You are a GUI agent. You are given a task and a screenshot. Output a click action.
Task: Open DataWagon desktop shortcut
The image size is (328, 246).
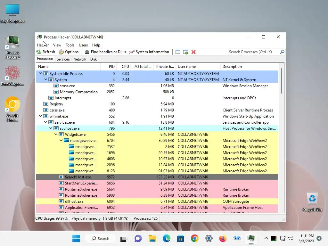(12, 76)
